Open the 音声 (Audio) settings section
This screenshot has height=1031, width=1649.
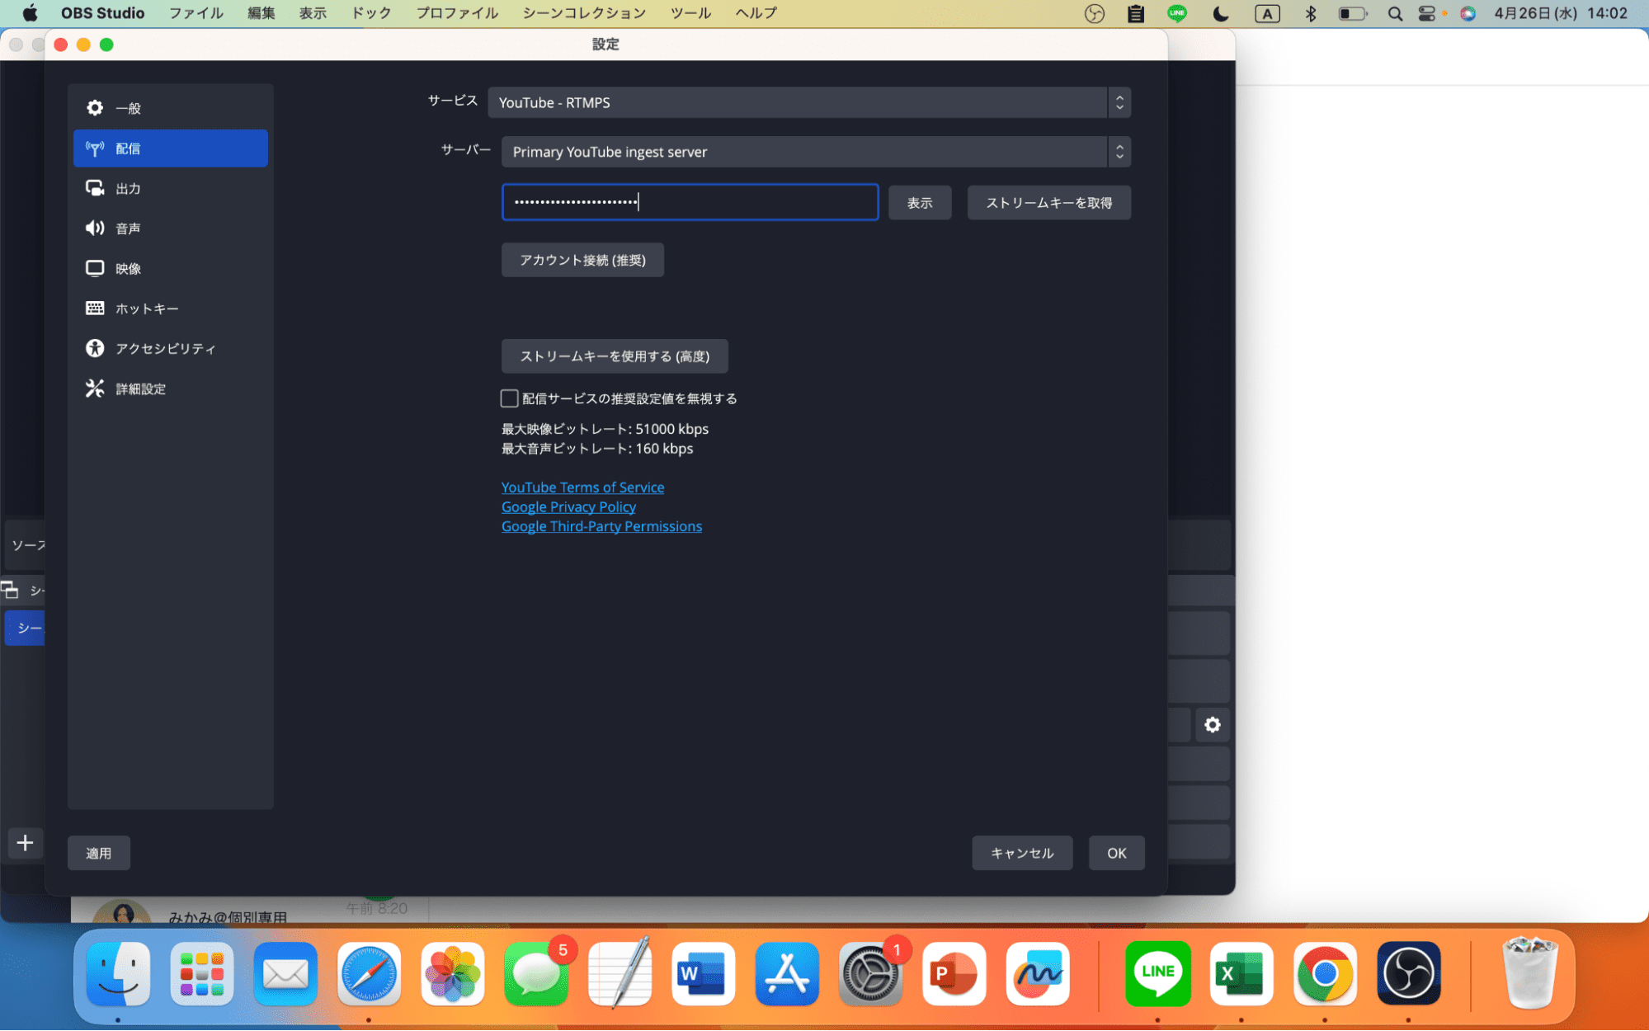coord(170,228)
